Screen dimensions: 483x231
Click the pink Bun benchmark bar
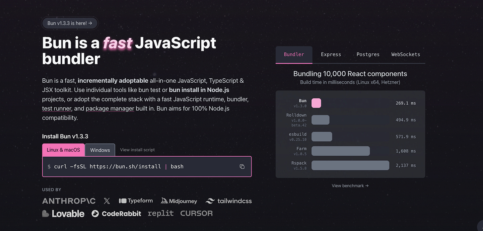point(316,103)
